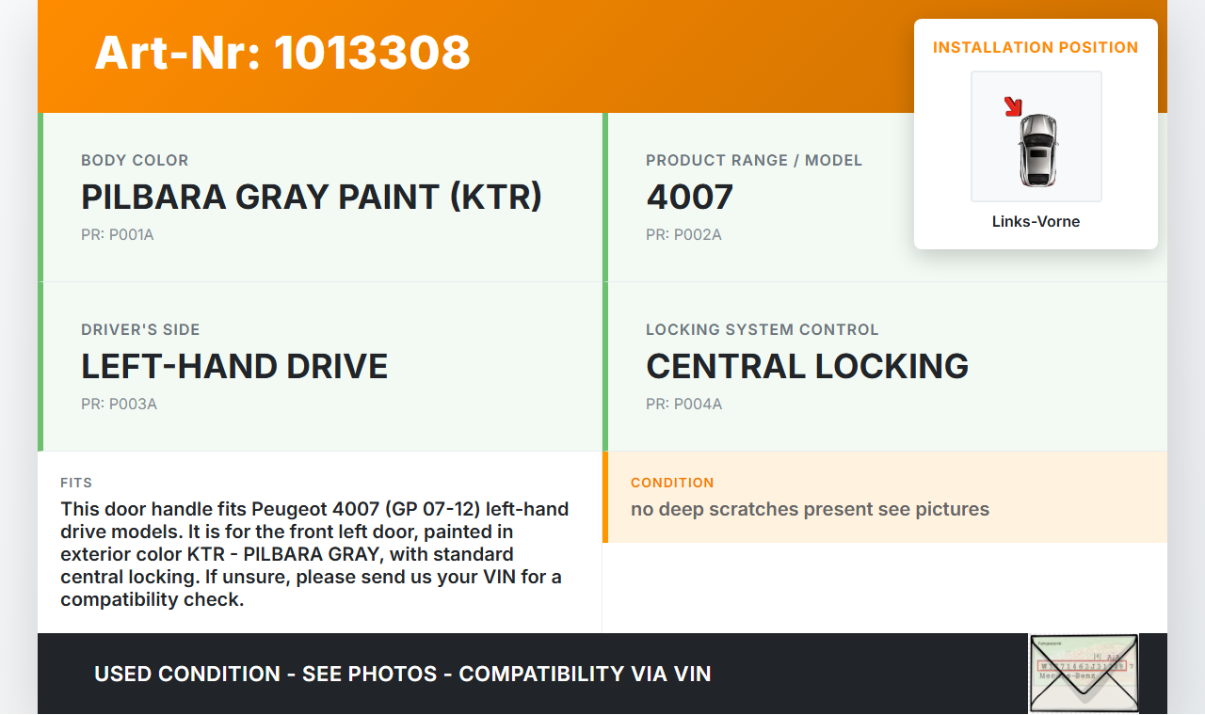Image resolution: width=1205 pixels, height=715 pixels.
Task: Click the PR: P003A code
Action: (119, 405)
